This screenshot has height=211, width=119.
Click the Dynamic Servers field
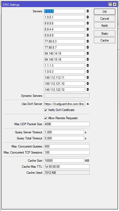click(67, 96)
